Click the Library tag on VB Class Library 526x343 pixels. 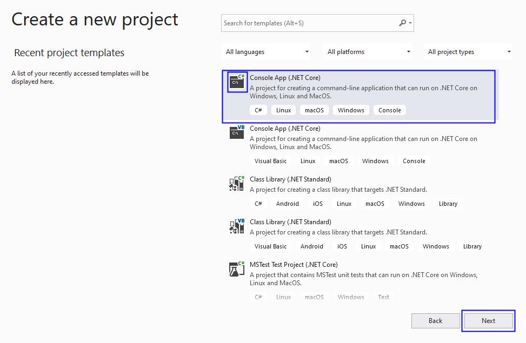point(472,246)
